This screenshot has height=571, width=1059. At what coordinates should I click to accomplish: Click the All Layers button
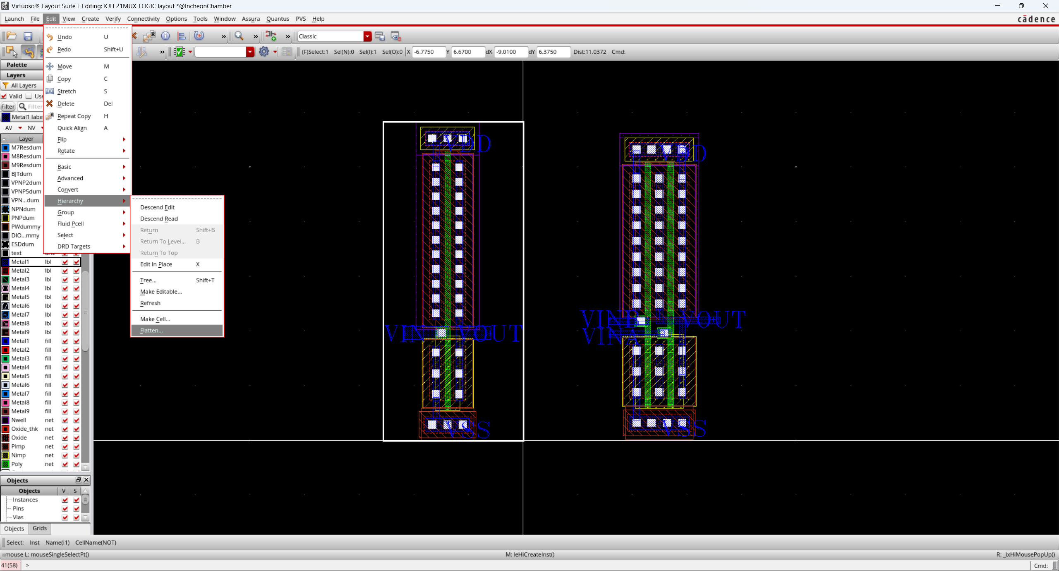22,85
